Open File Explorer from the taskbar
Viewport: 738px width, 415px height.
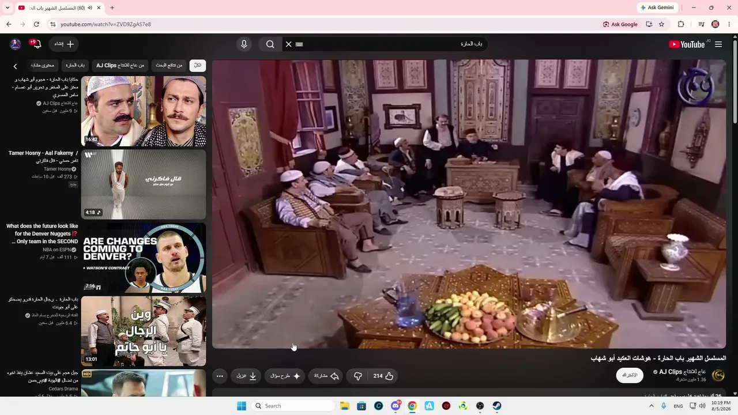pos(344,406)
